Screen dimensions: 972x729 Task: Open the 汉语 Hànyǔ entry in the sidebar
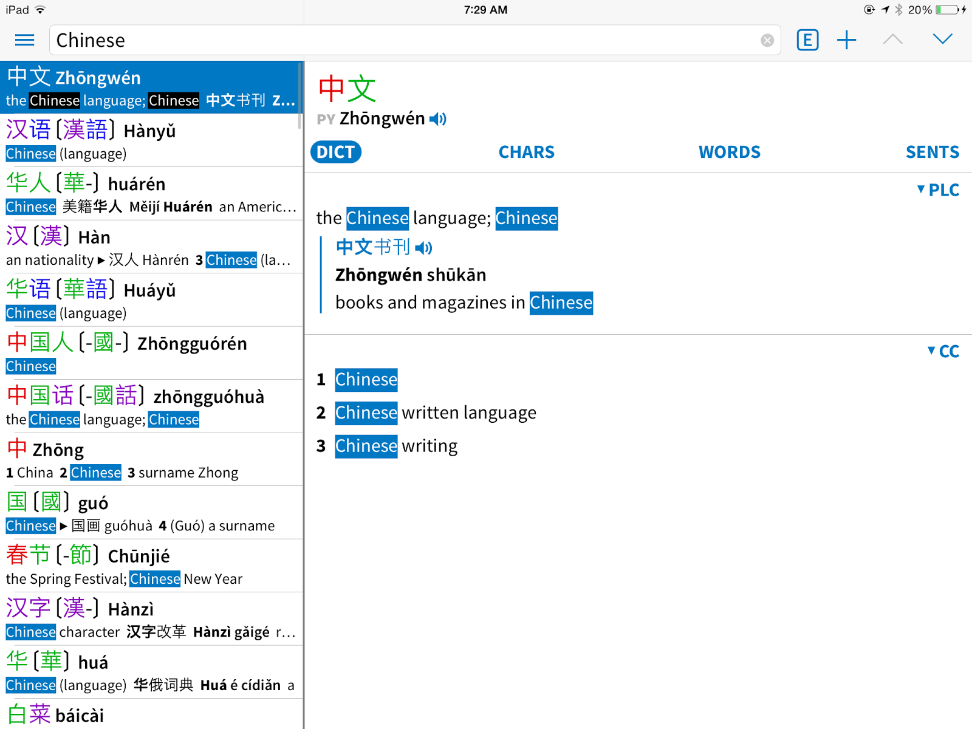coord(152,140)
